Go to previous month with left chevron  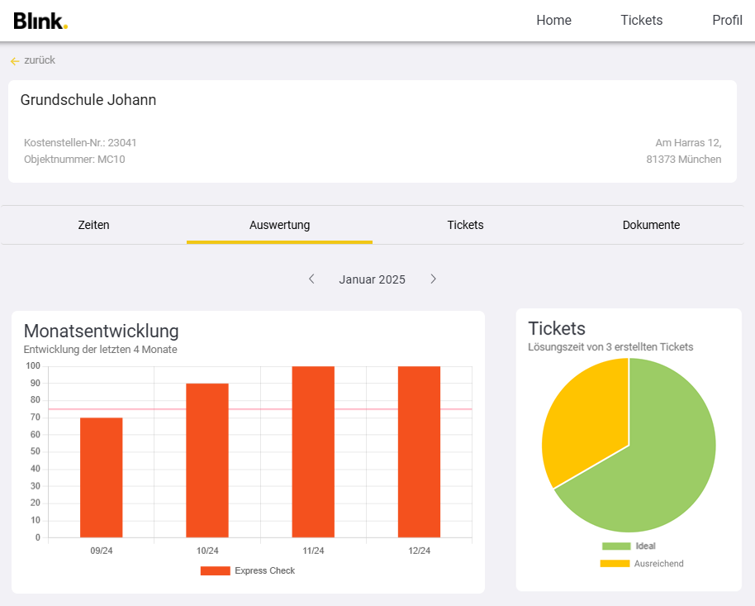tap(311, 279)
